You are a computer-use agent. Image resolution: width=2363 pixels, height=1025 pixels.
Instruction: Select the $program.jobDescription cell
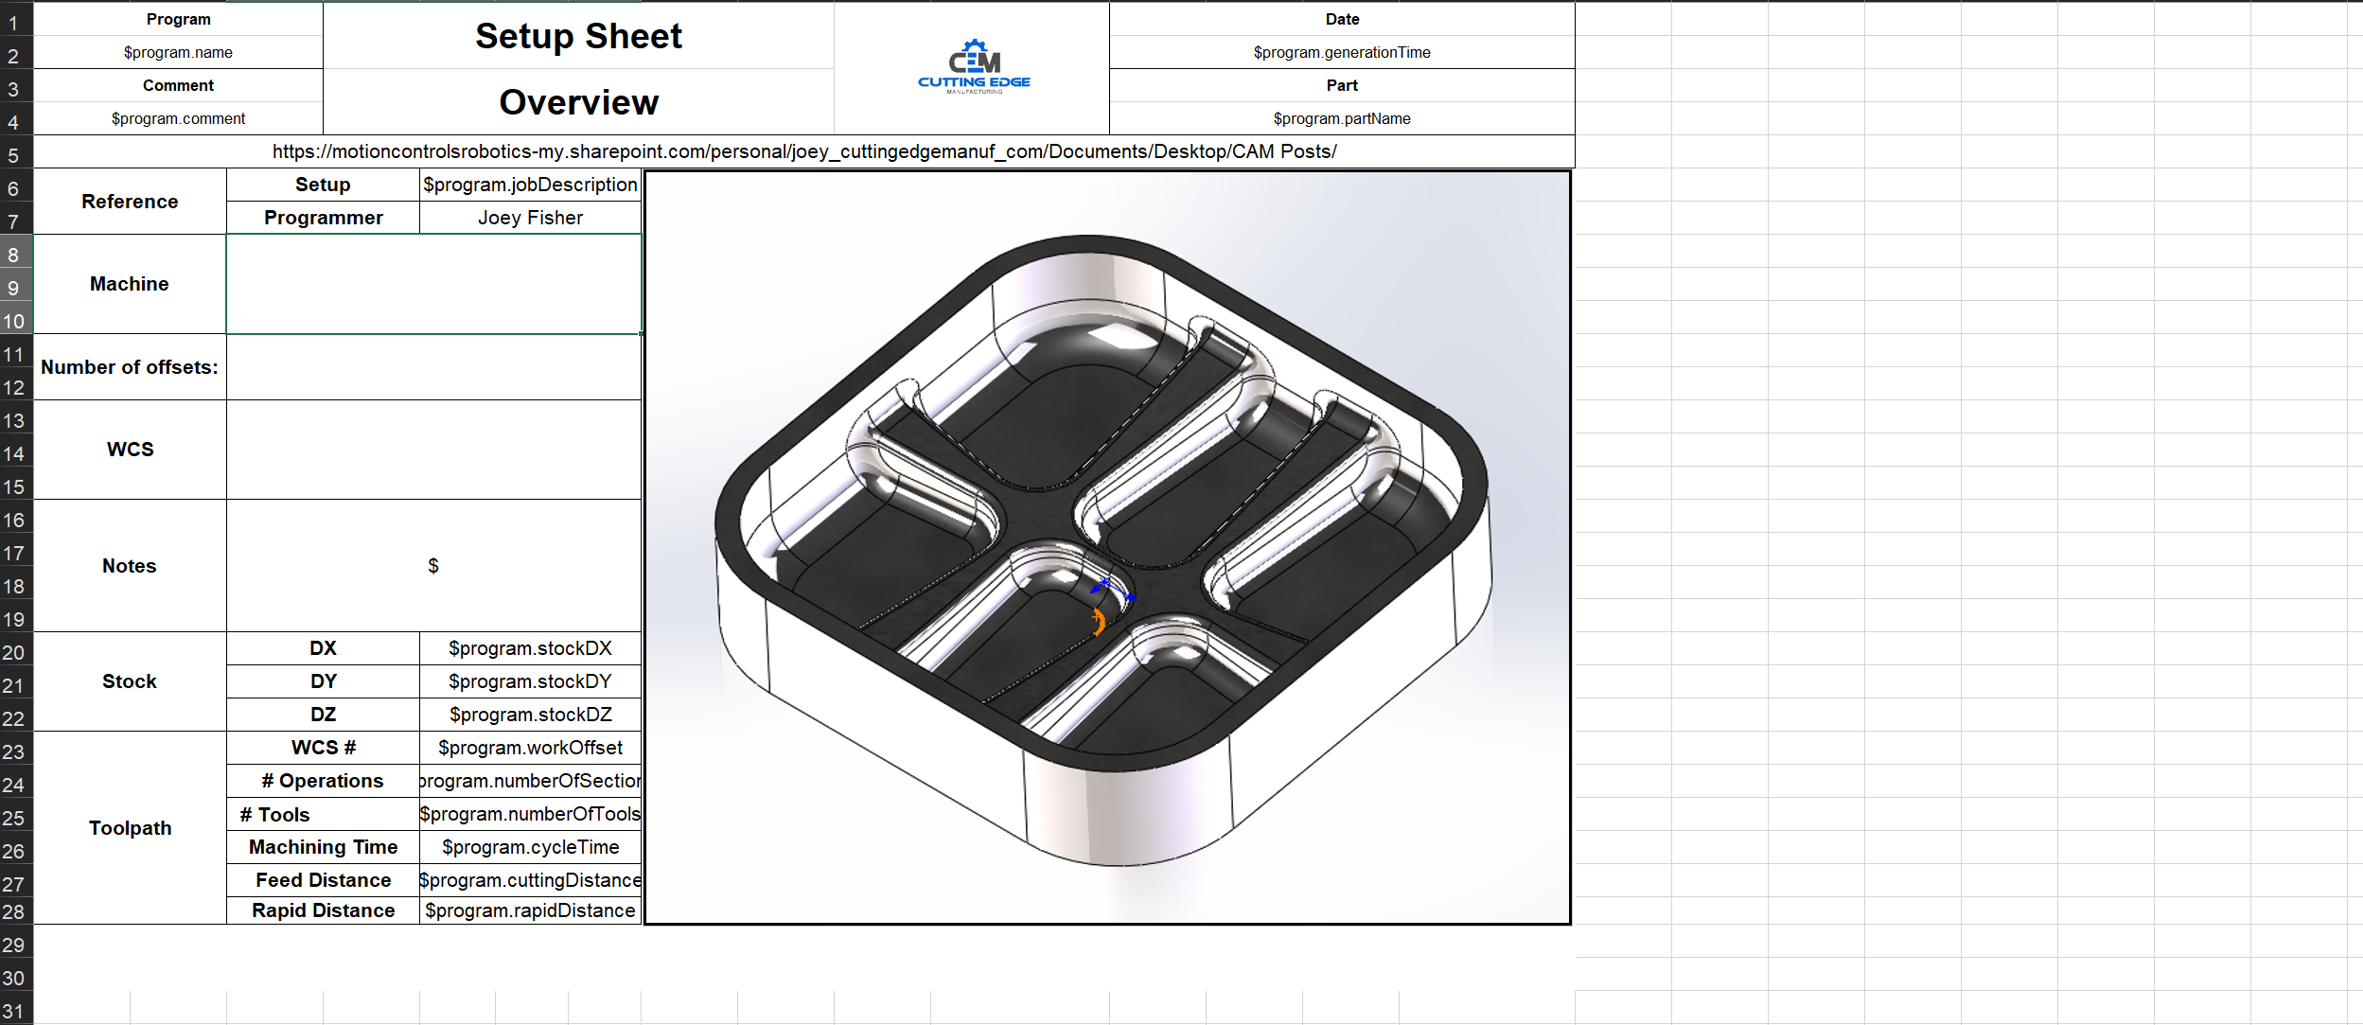(530, 185)
